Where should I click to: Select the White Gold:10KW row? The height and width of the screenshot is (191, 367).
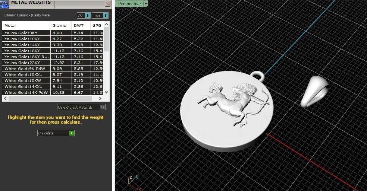[53, 80]
